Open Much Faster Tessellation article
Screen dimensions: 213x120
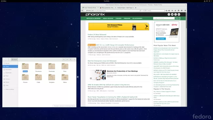coord(112,97)
